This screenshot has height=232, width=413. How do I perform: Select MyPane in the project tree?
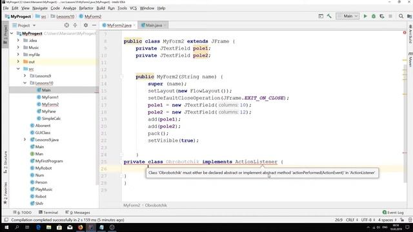point(49,111)
